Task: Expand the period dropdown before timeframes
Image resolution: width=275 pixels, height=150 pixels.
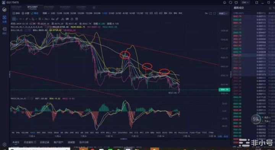Action: pyautogui.click(x=45, y=13)
